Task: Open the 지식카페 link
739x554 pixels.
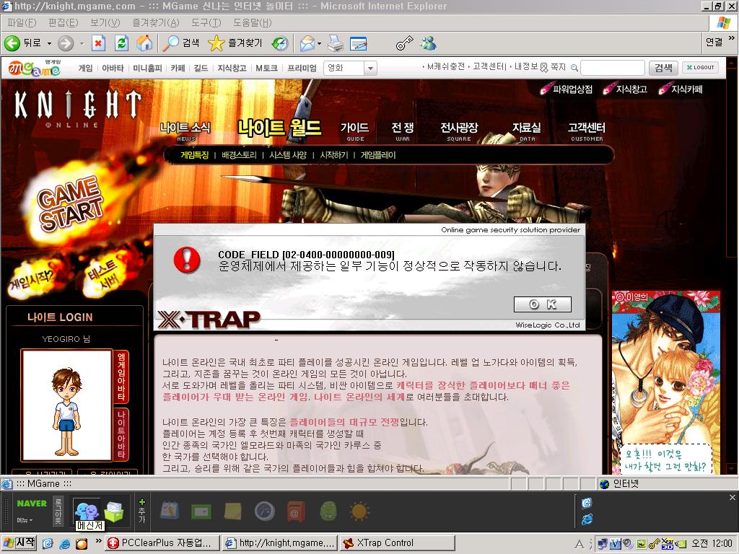Action: click(x=681, y=89)
